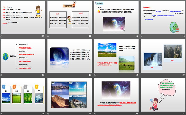Click slide number label "18"

pos(90,75)
